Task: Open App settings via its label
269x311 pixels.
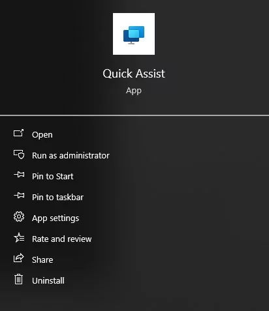Action: coord(55,218)
